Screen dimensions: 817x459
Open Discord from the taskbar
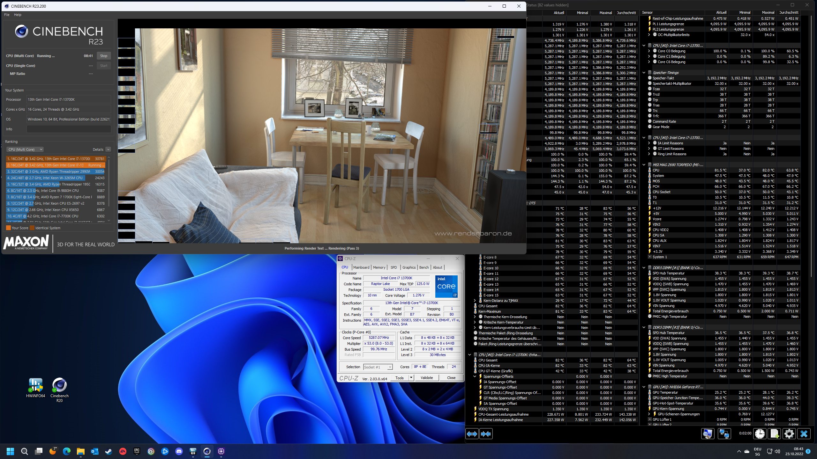point(179,451)
